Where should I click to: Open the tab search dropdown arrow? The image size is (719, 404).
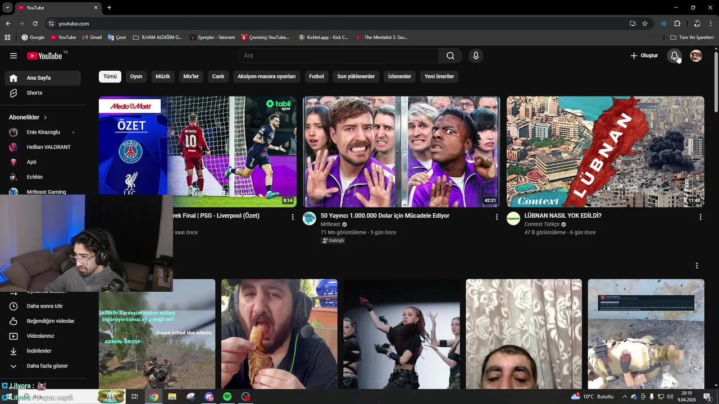[x=7, y=8]
